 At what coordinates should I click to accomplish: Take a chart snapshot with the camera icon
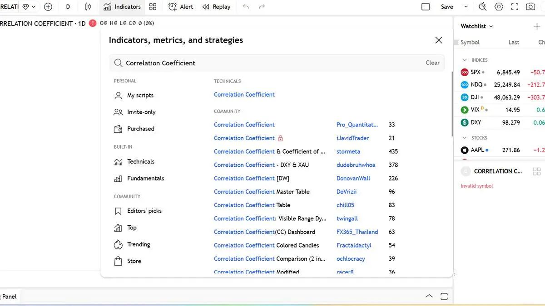click(530, 7)
